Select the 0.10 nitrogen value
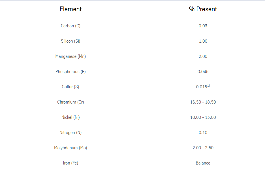265x171 pixels. pos(203,133)
